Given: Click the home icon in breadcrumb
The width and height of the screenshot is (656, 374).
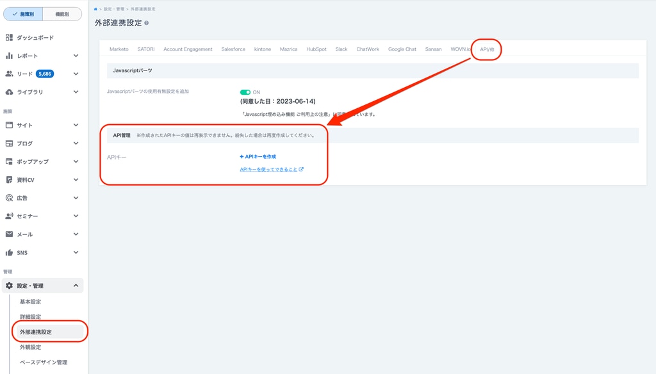Looking at the screenshot, I should click(x=96, y=9).
